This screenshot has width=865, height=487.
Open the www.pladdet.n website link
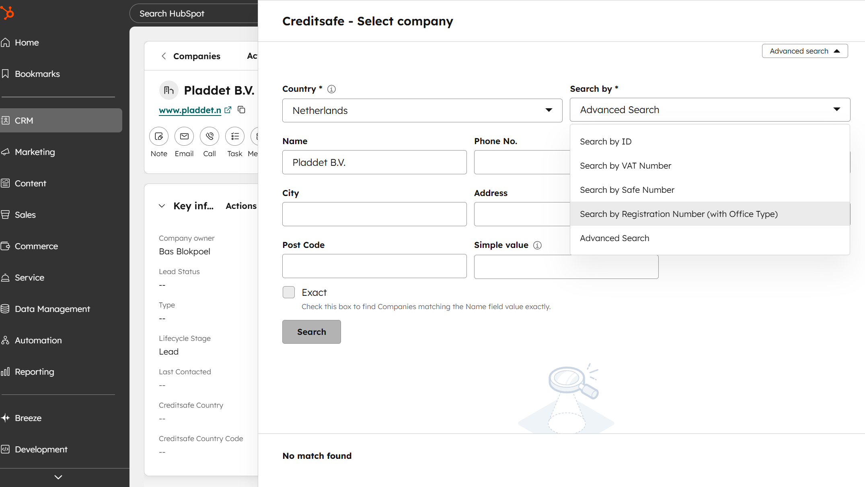pyautogui.click(x=190, y=110)
